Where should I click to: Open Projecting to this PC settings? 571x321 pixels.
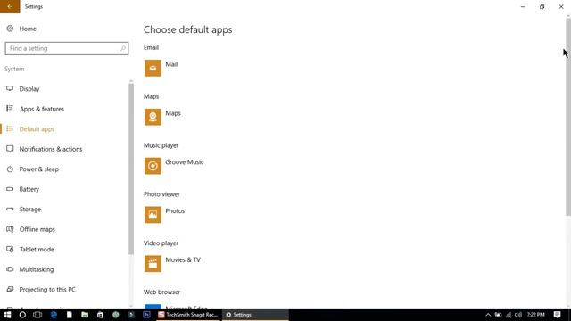pyautogui.click(x=41, y=289)
